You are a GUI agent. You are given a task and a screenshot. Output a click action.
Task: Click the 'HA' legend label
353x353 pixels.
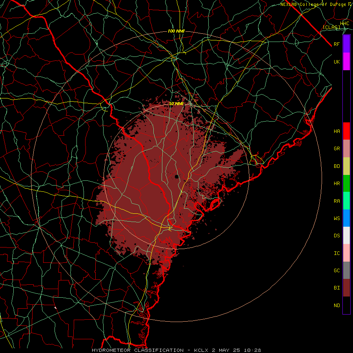(x=337, y=131)
